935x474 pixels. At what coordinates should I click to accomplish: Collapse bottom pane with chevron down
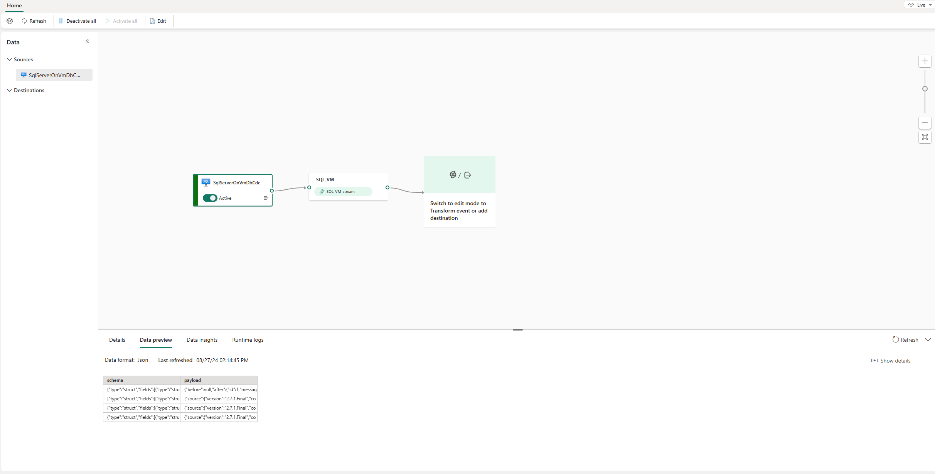(928, 340)
